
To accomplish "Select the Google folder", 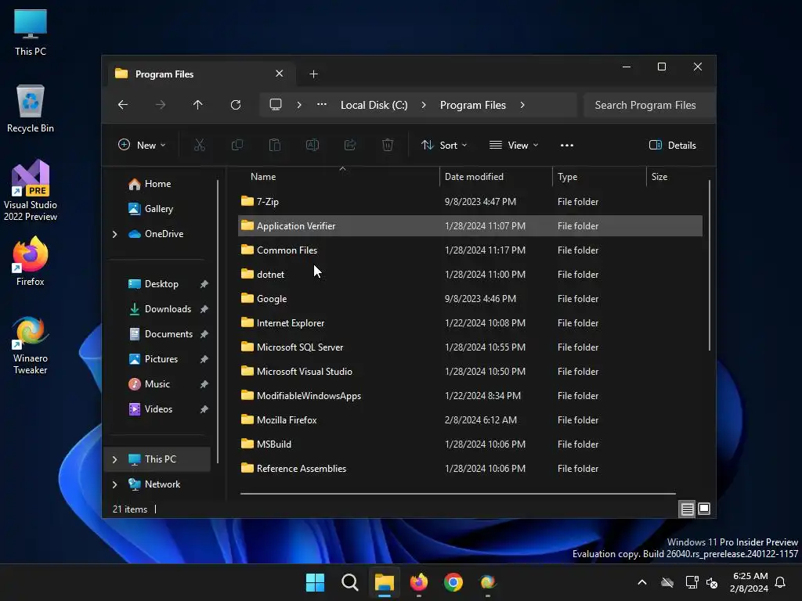I will pos(470,299).
